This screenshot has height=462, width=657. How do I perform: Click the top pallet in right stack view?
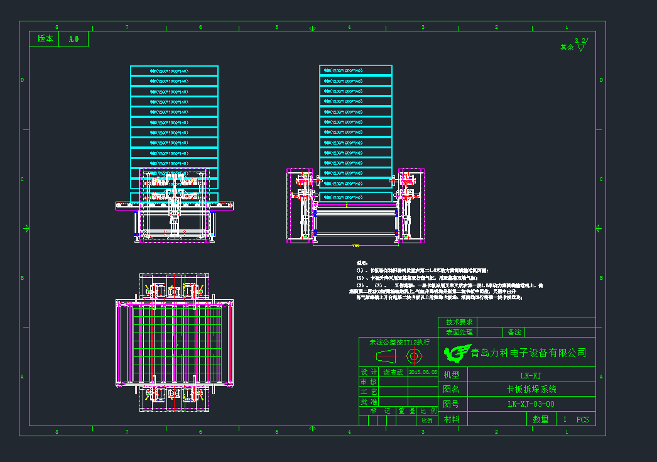pos(356,70)
